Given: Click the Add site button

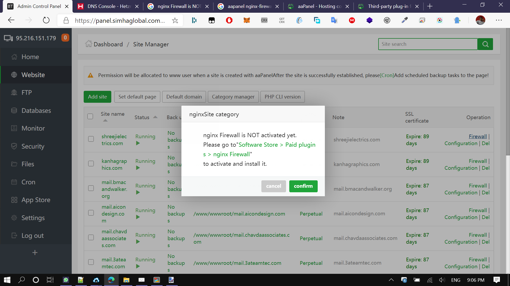Looking at the screenshot, I should click(97, 97).
